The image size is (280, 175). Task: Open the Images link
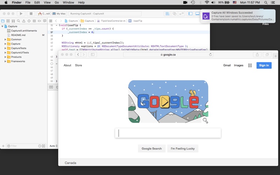[x=239, y=65]
